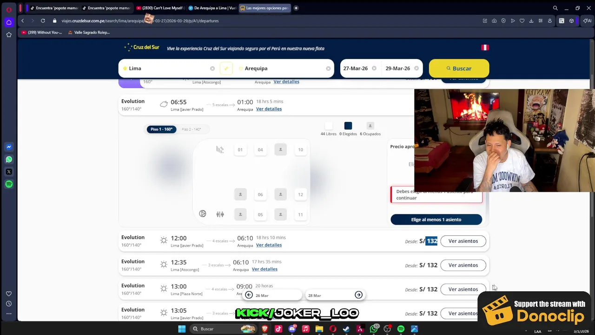The image size is (595, 335).
Task: Go to previous day 26 Mar arrow
Action: click(x=249, y=295)
